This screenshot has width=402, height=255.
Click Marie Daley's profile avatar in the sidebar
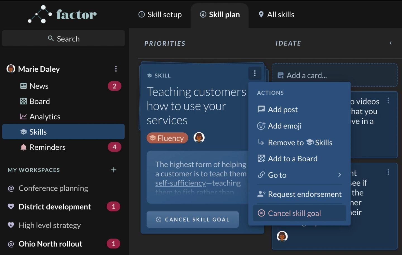point(11,69)
